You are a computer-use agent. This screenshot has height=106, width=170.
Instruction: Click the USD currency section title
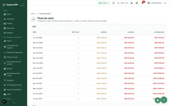click(x=34, y=26)
